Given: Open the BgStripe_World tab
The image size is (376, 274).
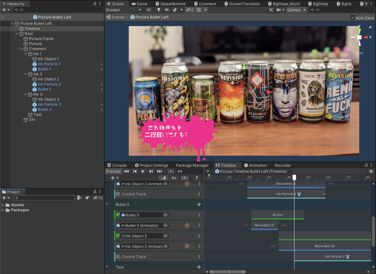Looking at the screenshot, I should (284, 4).
